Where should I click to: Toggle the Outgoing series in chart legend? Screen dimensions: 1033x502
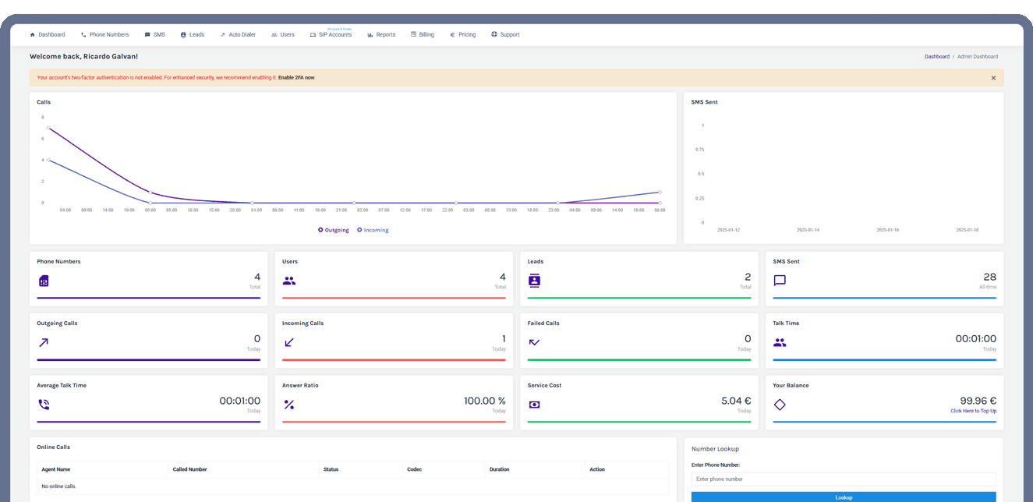[334, 230]
